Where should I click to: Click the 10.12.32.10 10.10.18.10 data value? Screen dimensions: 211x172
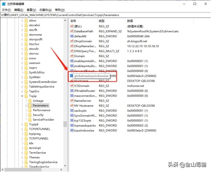[143, 46]
